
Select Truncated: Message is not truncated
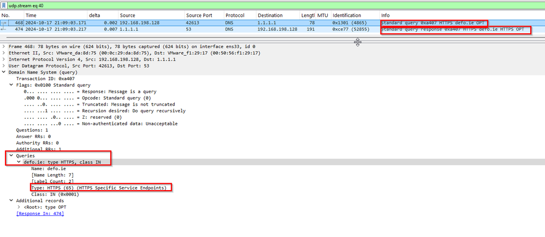99,105
